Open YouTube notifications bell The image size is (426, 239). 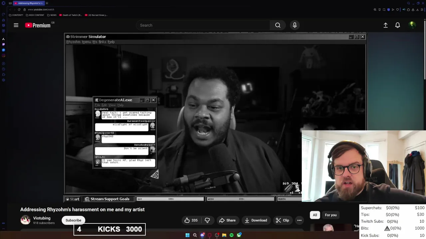[x=397, y=25]
